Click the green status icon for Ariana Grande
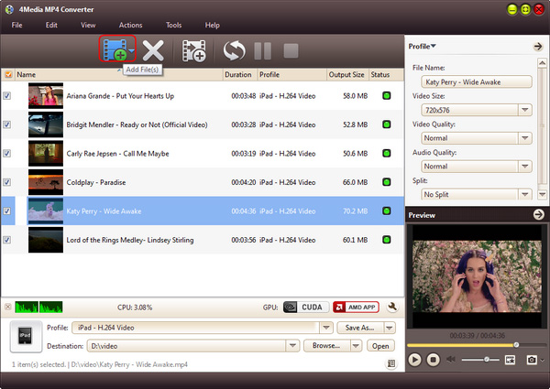This screenshot has height=389, width=550. (x=386, y=95)
